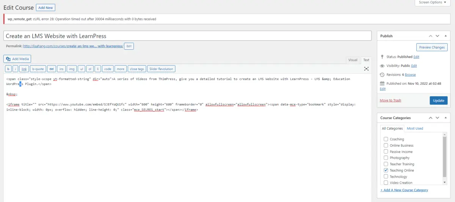Open Slider Revolution shortcode button
455x202 pixels.
(161, 69)
